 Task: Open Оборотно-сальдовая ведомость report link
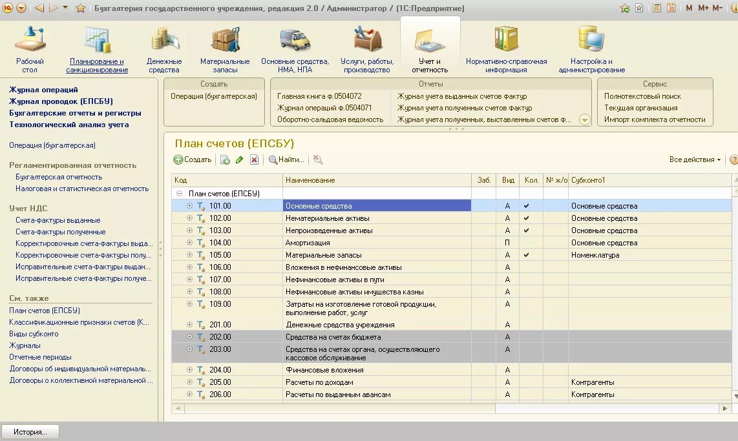coord(330,119)
